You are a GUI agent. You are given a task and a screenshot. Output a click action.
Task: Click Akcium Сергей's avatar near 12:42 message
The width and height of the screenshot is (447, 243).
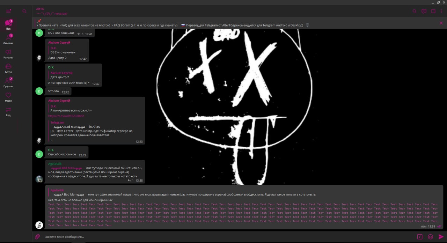[x=39, y=58]
